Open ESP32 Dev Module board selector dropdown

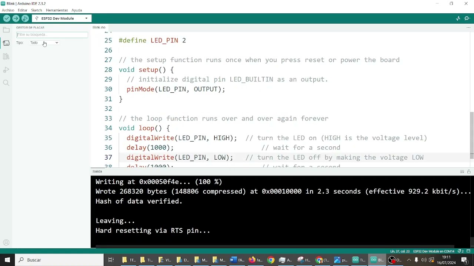62,18
